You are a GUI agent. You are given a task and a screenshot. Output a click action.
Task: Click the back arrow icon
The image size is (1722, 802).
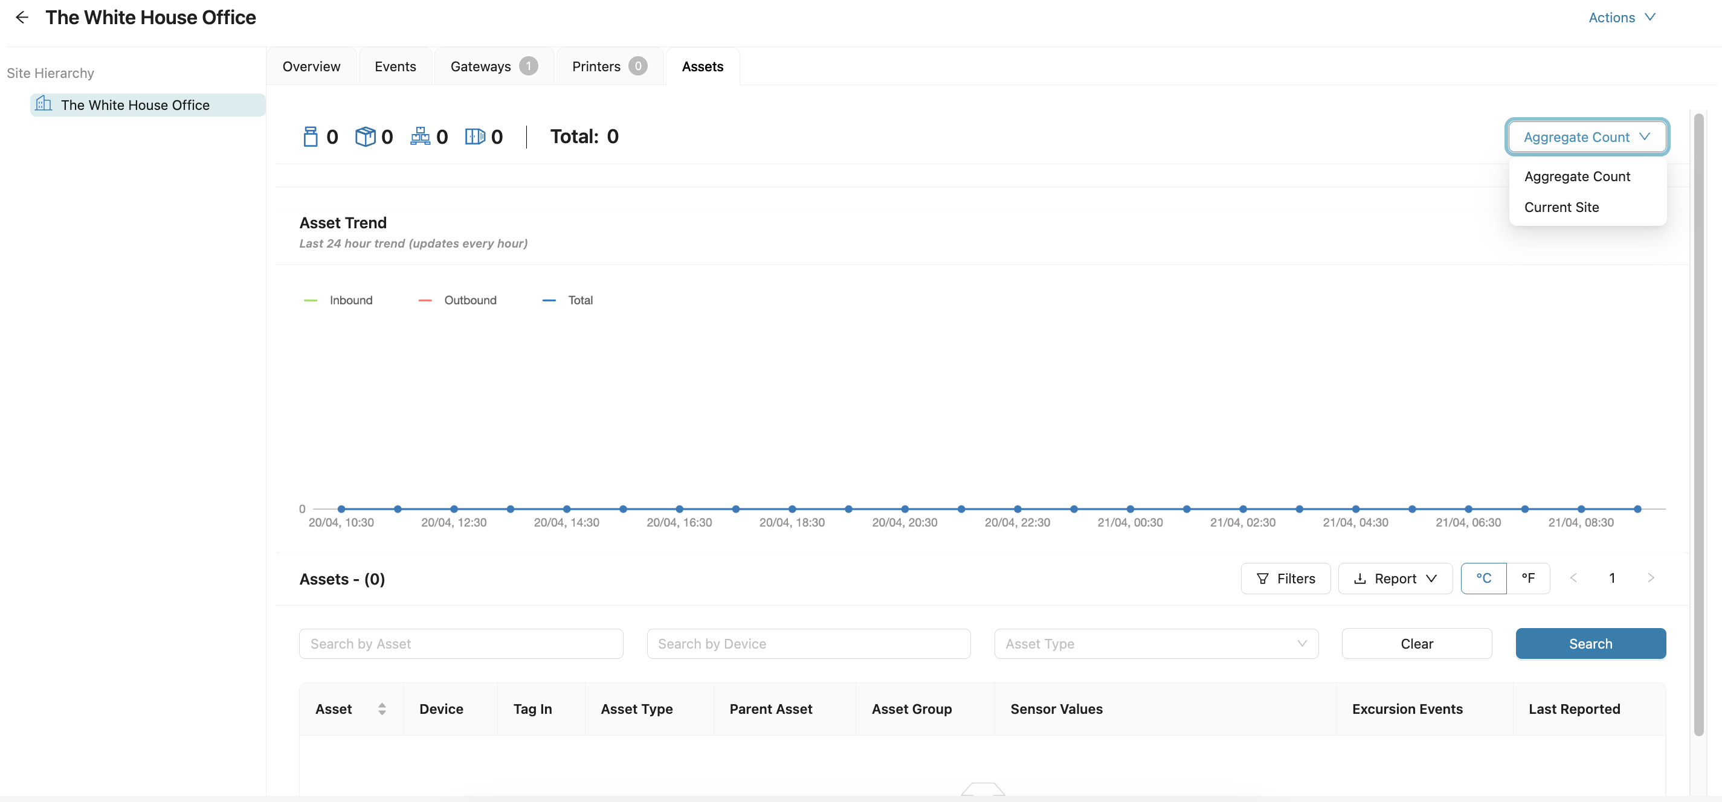[x=22, y=18]
